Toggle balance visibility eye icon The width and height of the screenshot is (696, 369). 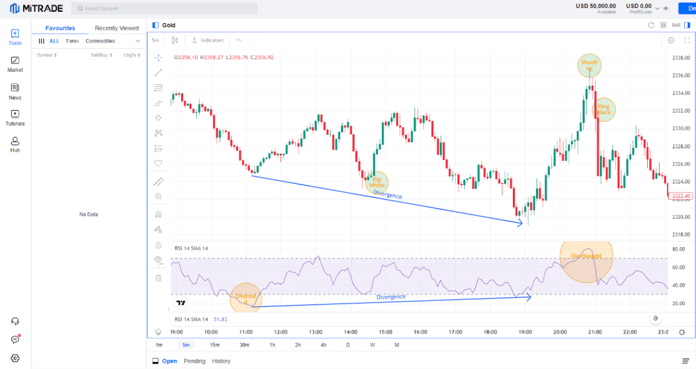pos(666,8)
